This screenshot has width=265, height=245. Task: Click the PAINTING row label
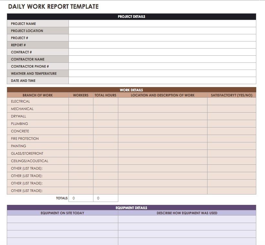[18, 146]
